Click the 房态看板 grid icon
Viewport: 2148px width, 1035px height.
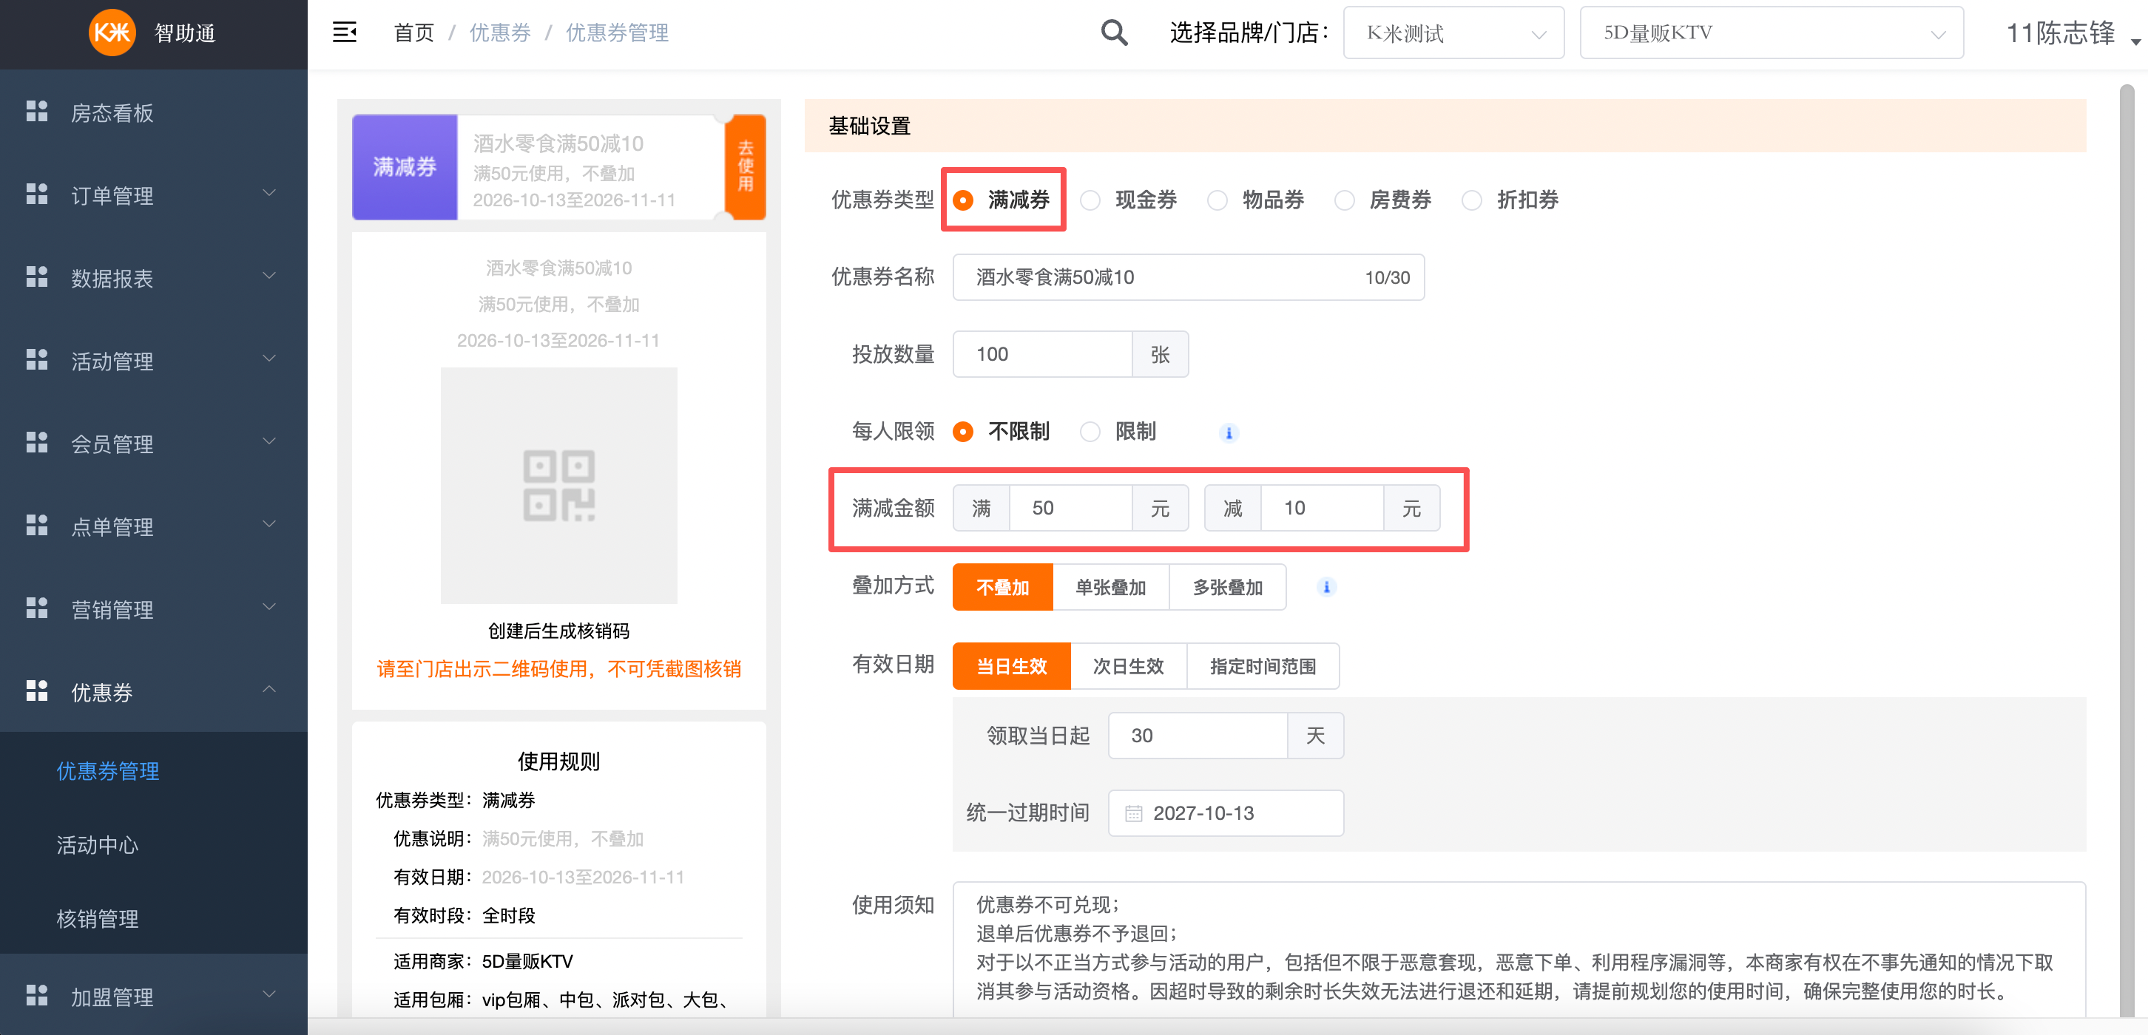(x=37, y=112)
